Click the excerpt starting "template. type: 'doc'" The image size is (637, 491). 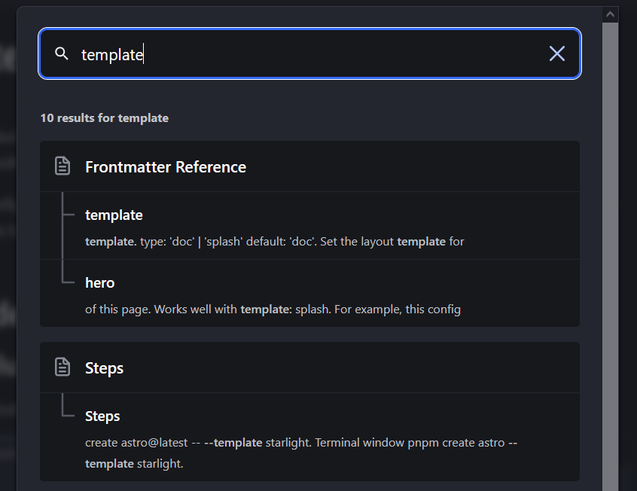point(274,242)
